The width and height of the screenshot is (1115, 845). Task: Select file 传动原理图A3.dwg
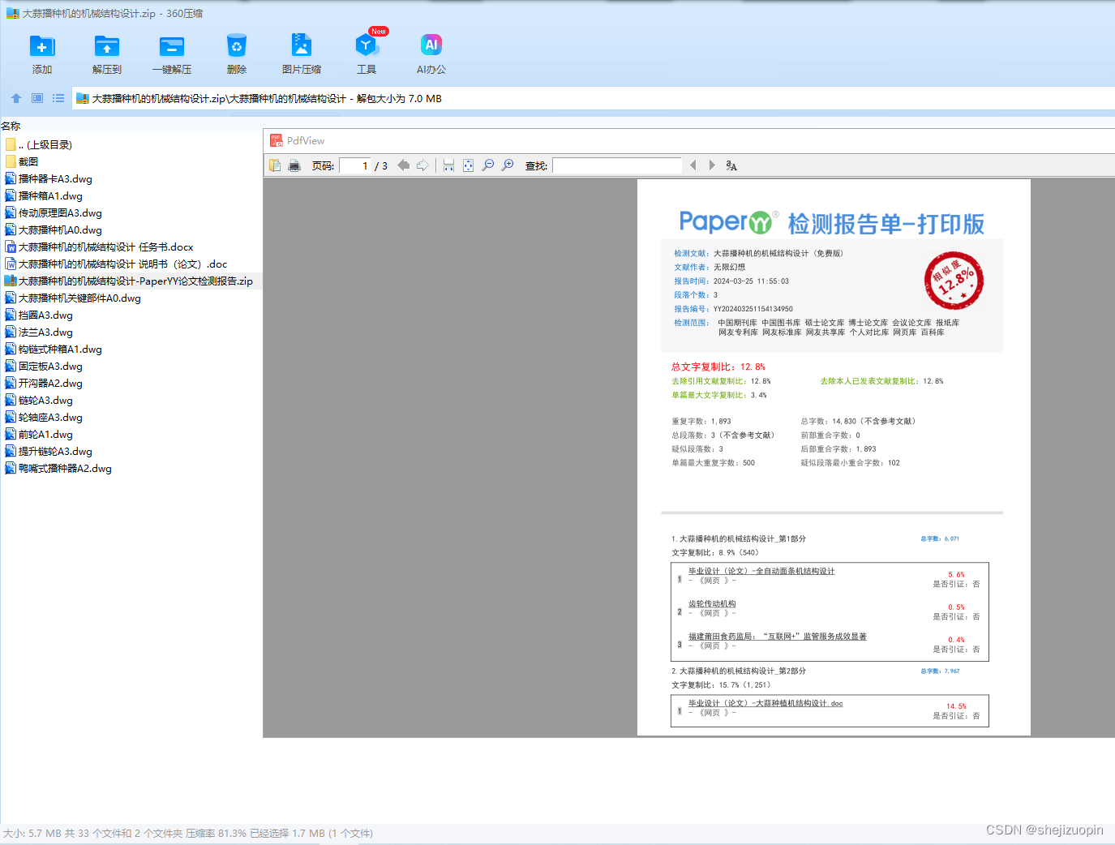coord(54,212)
